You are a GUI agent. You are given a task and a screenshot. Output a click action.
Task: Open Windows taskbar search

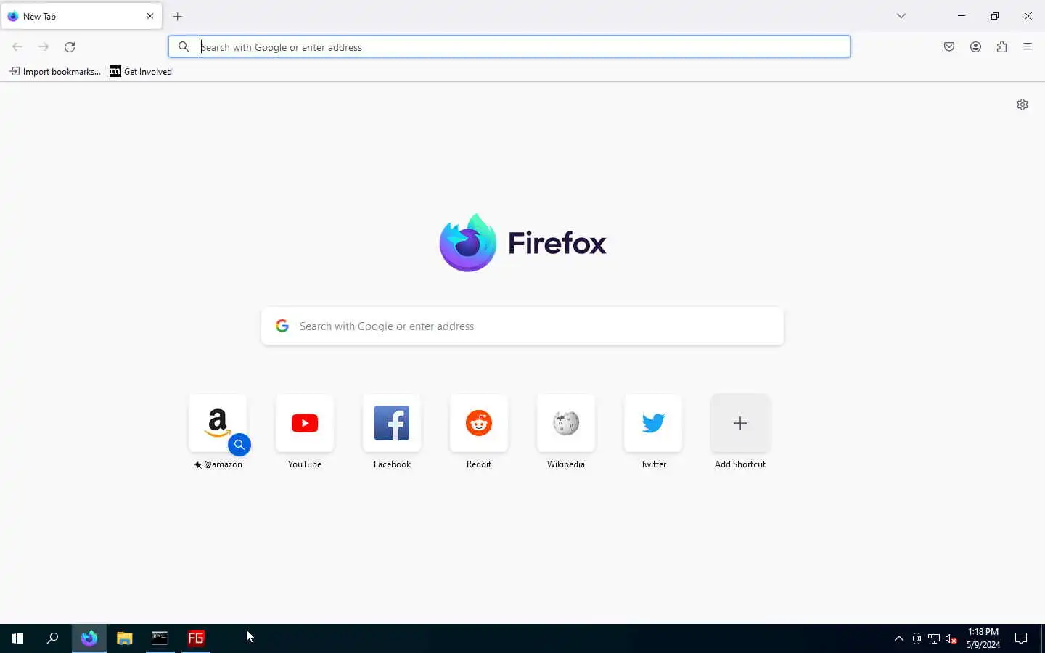coord(52,638)
